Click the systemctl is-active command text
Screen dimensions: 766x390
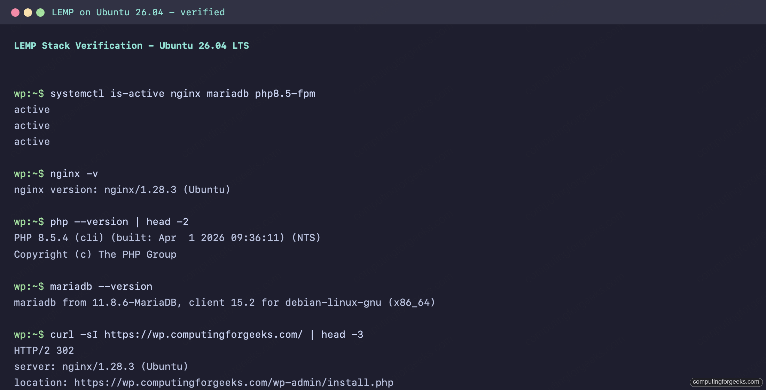click(x=183, y=93)
